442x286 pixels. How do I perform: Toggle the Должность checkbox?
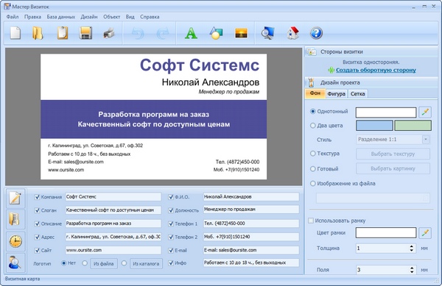[171, 210]
